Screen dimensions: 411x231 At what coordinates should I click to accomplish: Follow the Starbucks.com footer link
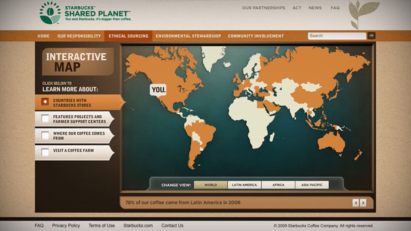point(138,225)
